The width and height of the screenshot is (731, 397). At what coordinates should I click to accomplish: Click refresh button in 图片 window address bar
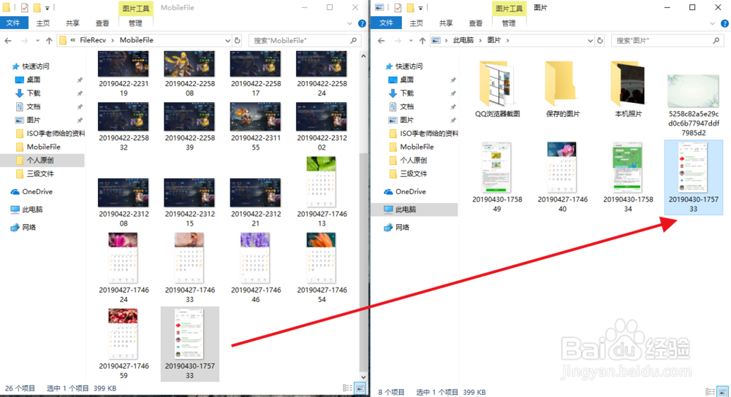pos(600,40)
